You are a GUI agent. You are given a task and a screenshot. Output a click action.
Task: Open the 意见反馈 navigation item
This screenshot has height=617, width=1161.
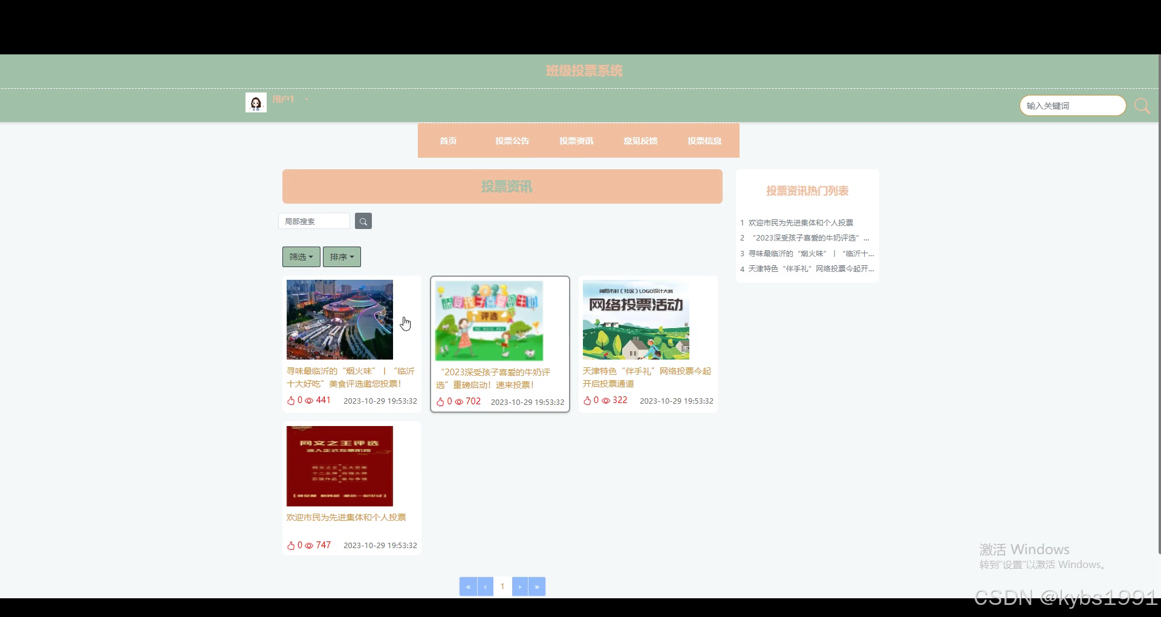point(640,141)
